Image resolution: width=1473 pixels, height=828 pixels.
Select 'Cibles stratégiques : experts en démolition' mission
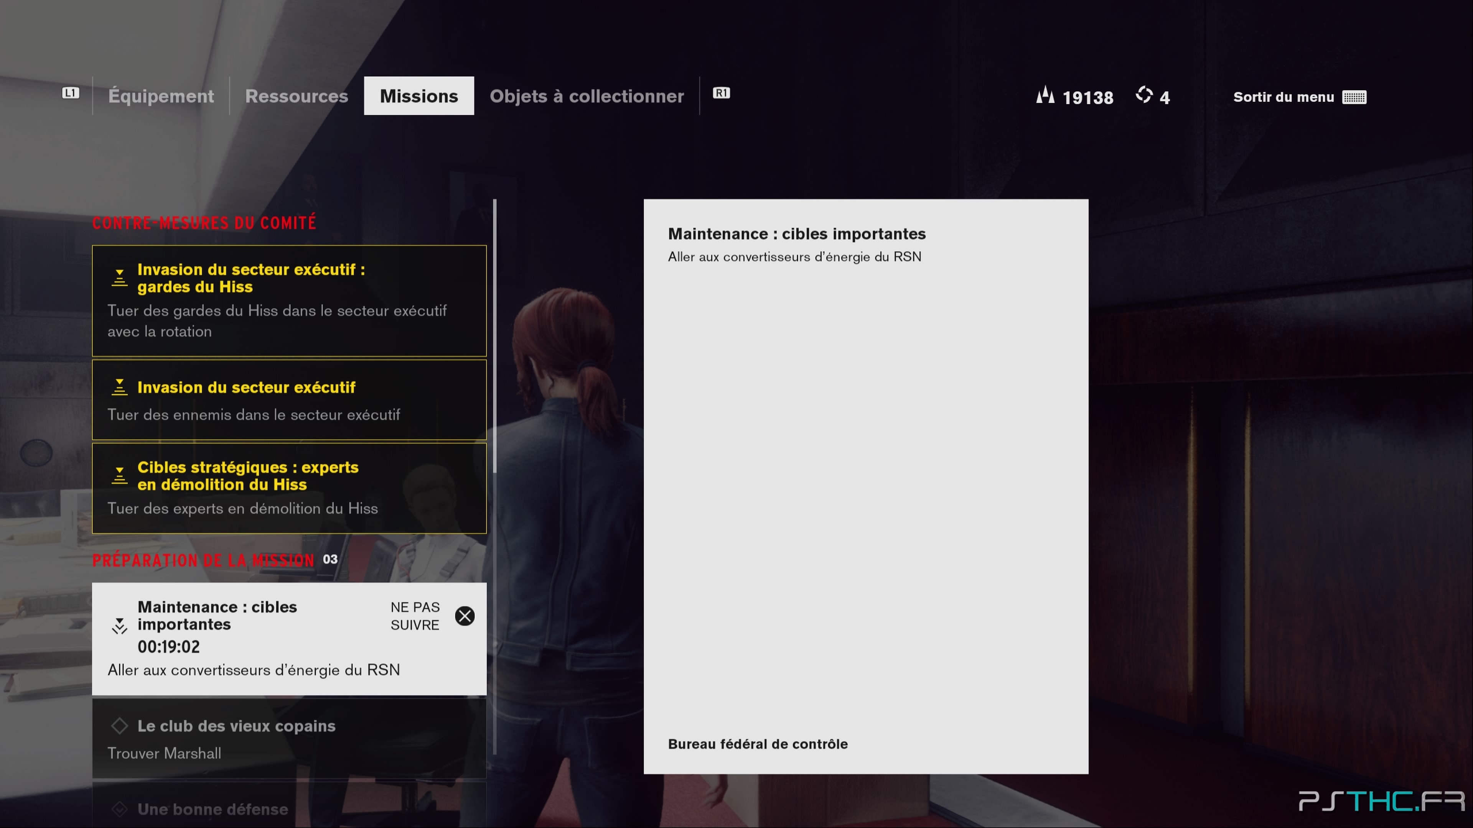pyautogui.click(x=289, y=488)
